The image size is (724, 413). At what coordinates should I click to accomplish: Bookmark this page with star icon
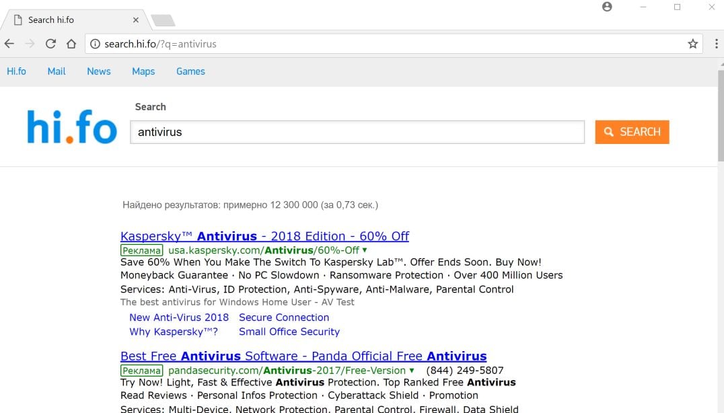(x=692, y=44)
